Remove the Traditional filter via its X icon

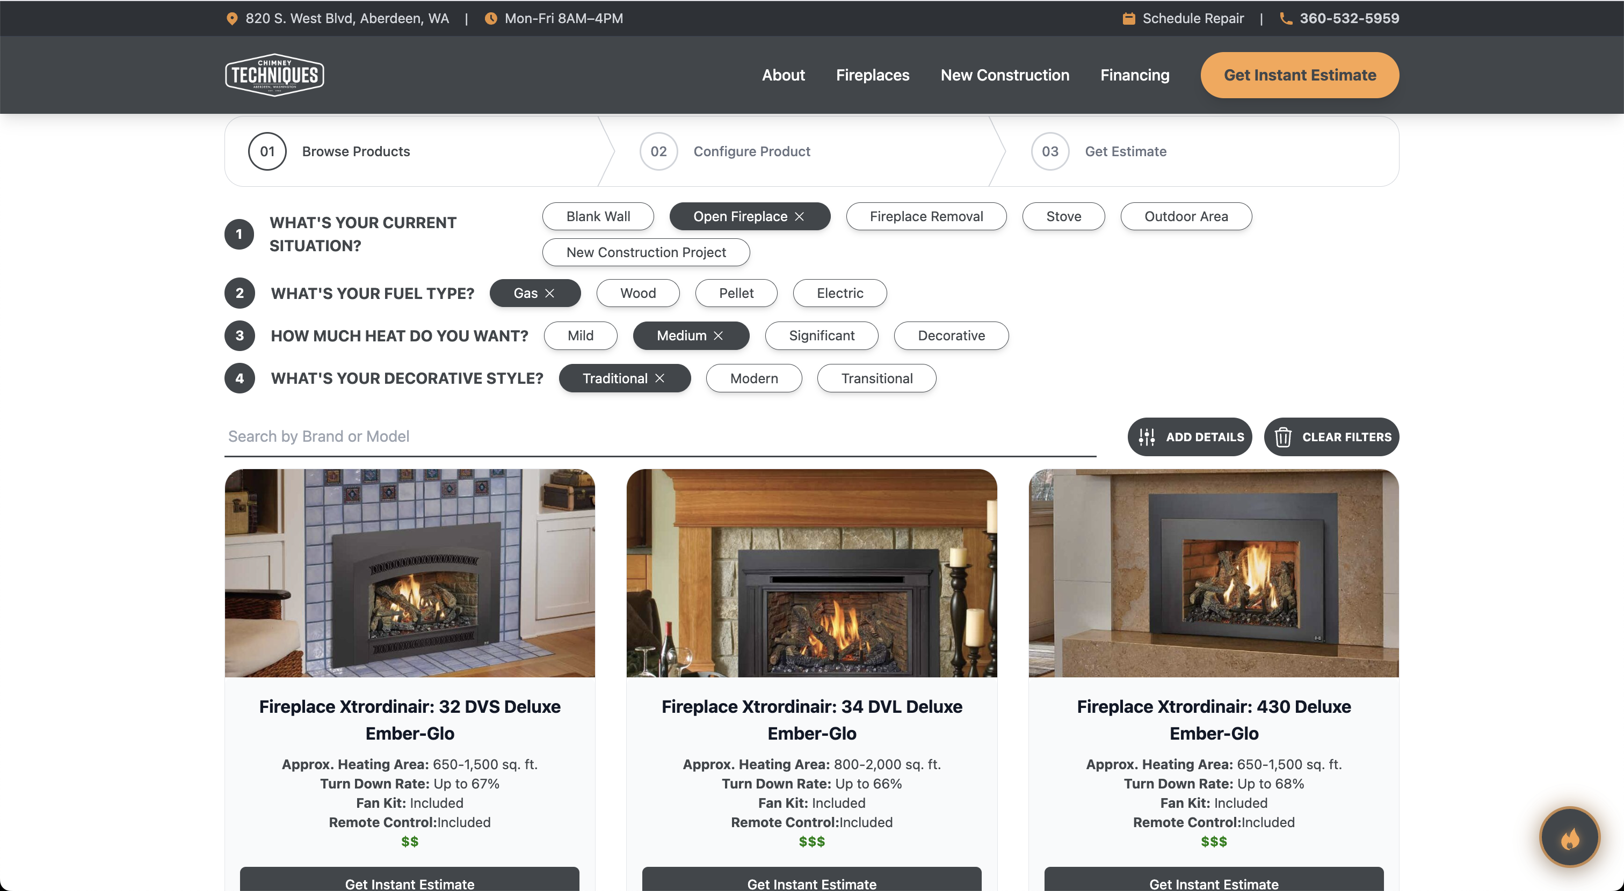[660, 378]
